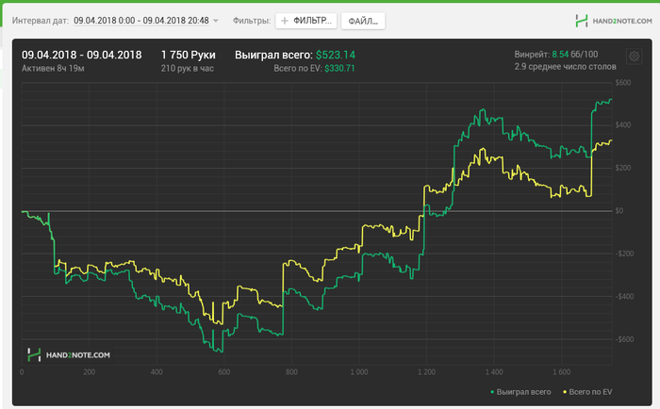This screenshot has height=409, width=660.
Task: Click the $0 y-axis label
Action: tap(619, 211)
